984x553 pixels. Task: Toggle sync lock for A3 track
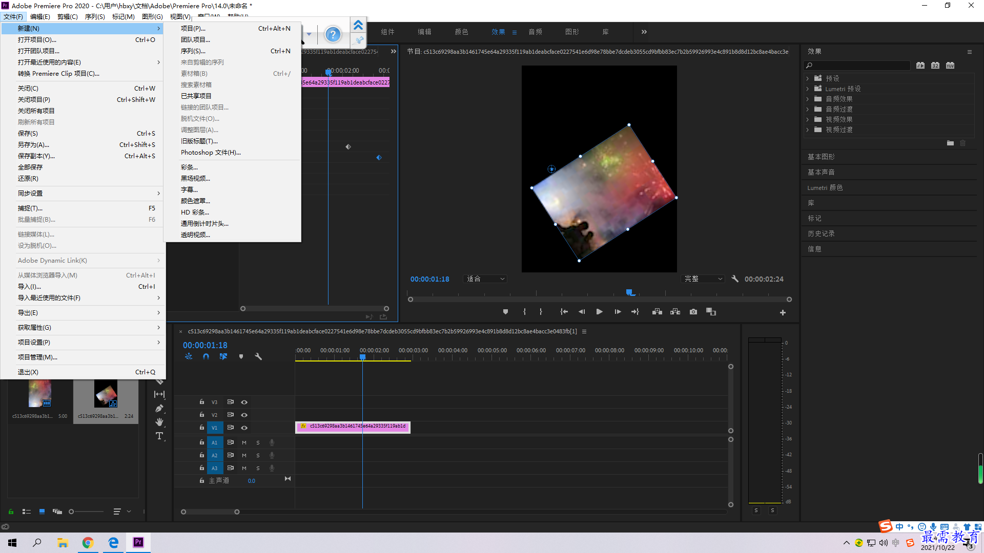(x=231, y=468)
